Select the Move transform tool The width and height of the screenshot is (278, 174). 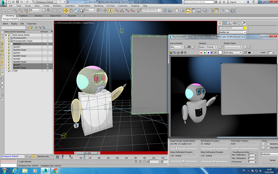click(x=66, y=11)
